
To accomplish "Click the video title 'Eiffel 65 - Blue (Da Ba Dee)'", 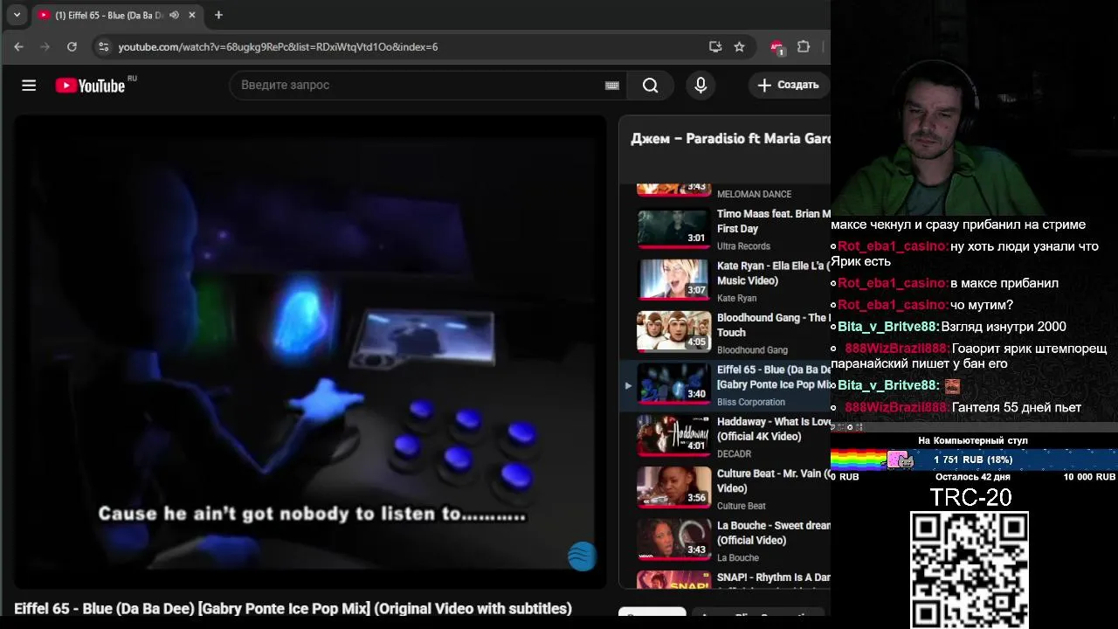I will pyautogui.click(x=293, y=608).
